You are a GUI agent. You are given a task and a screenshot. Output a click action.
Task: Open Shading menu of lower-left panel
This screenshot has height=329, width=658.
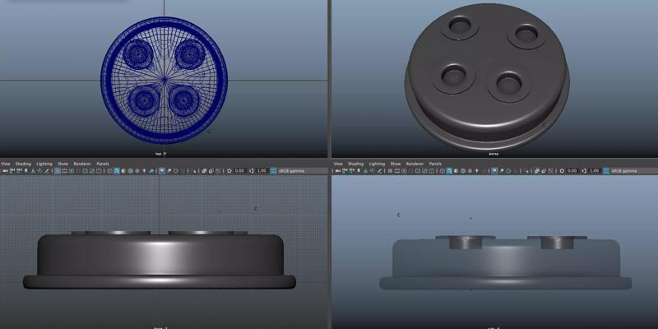pyautogui.click(x=23, y=164)
